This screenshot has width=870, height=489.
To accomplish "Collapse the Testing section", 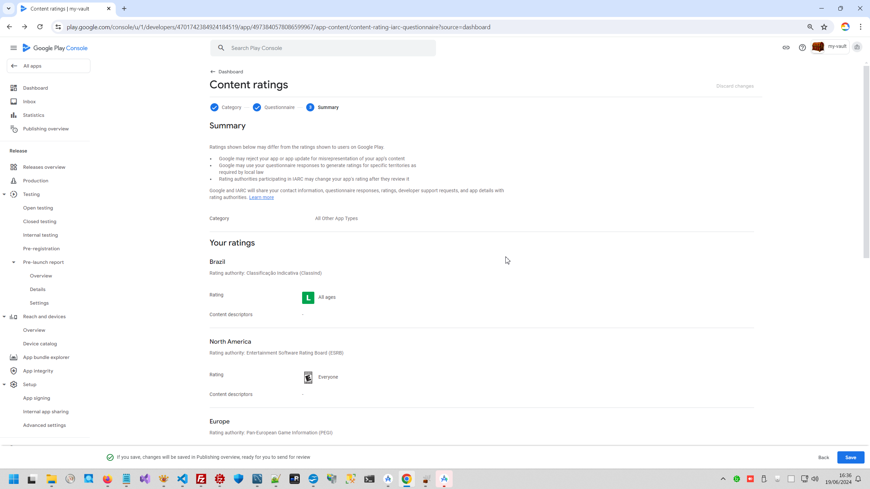I will [x=4, y=194].
